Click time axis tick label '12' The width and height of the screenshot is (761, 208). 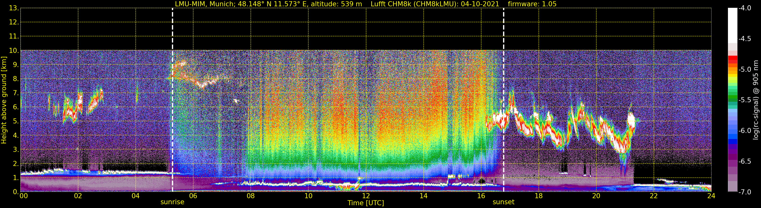click(366, 196)
